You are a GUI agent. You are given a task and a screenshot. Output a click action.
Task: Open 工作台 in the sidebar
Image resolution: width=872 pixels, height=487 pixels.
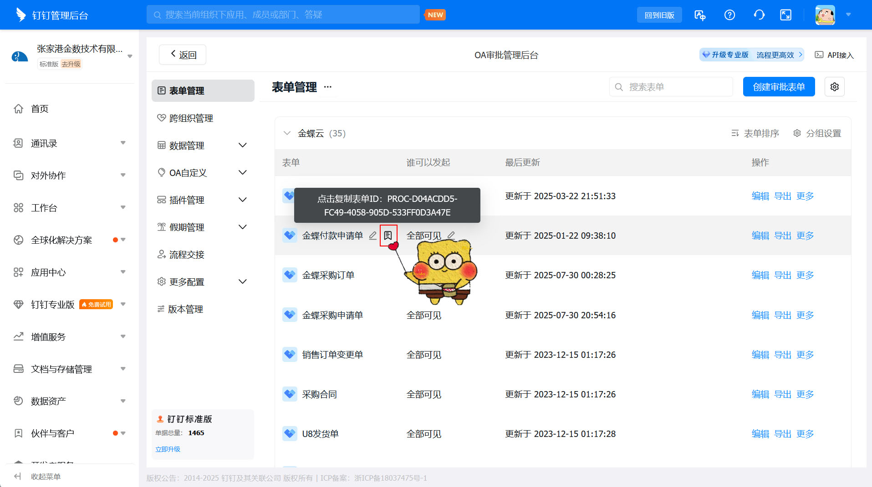pos(44,208)
